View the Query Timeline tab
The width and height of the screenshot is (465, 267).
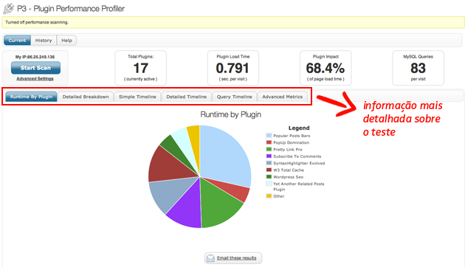pyautogui.click(x=234, y=97)
